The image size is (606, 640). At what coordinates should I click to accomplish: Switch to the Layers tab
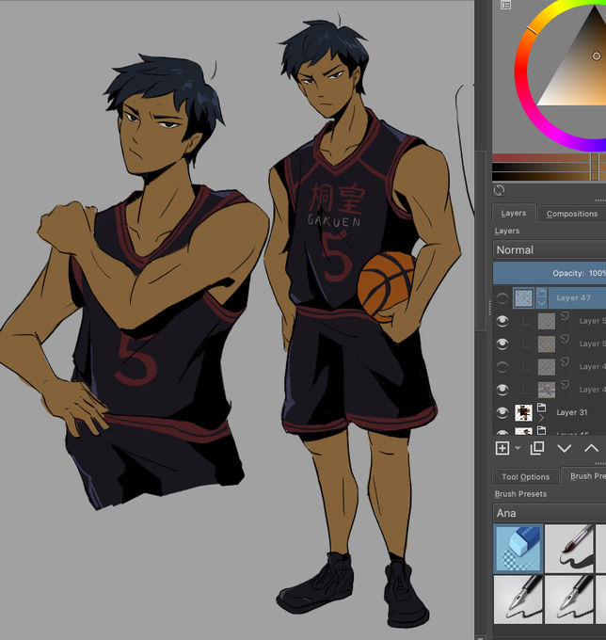click(x=514, y=213)
